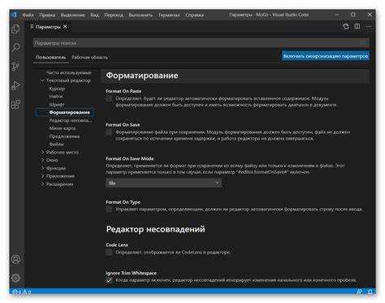Screen dimensions: 385x303
Task: Open the Выделение menu
Action: coord(73,15)
